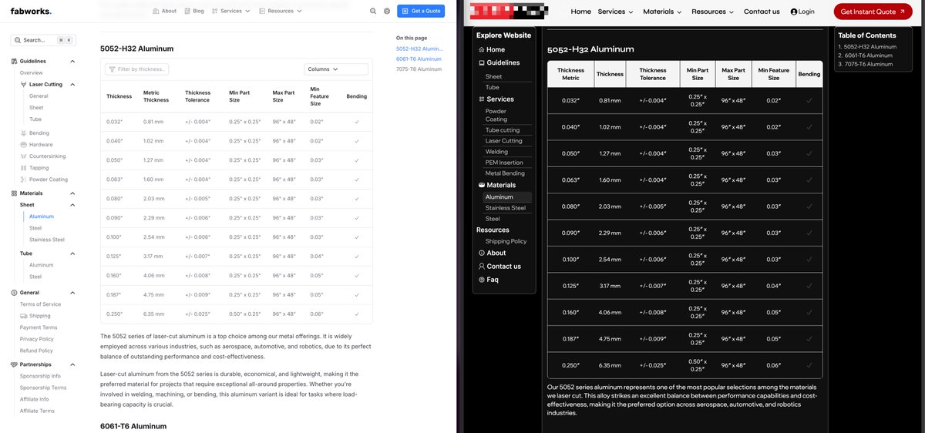Click the Metric Thickness column header in fabworks table
The width and height of the screenshot is (925, 433).
(x=156, y=96)
